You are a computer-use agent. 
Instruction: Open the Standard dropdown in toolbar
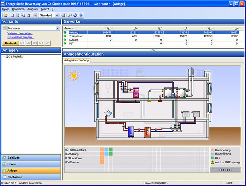pos(57,16)
